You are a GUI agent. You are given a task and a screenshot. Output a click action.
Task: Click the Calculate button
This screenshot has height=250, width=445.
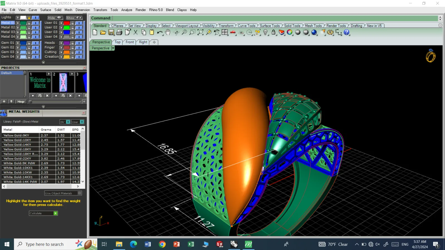(43, 213)
